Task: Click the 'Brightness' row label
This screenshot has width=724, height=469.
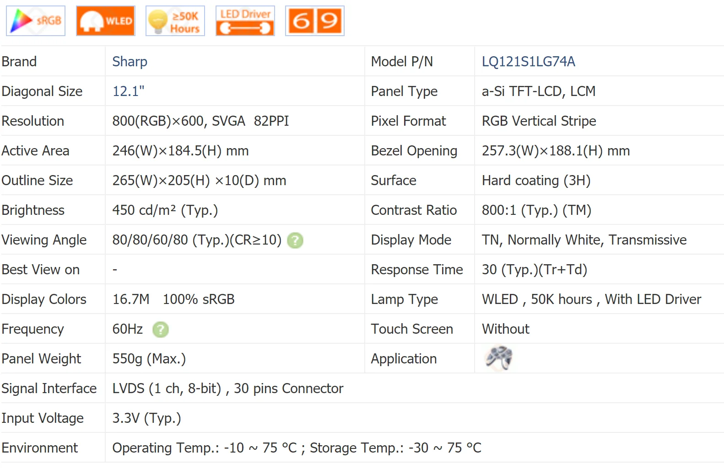Action: [33, 210]
